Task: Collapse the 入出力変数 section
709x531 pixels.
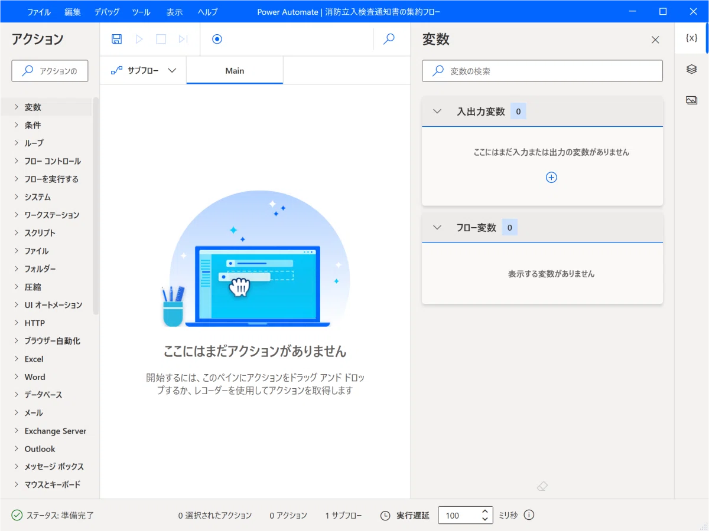Action: (437, 112)
